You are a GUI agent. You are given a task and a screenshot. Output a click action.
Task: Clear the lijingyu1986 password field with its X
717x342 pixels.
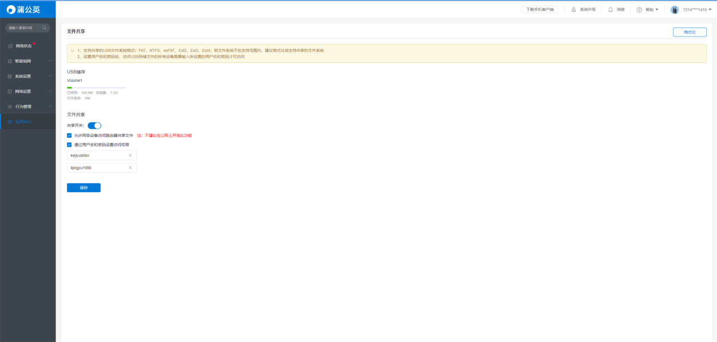point(130,168)
